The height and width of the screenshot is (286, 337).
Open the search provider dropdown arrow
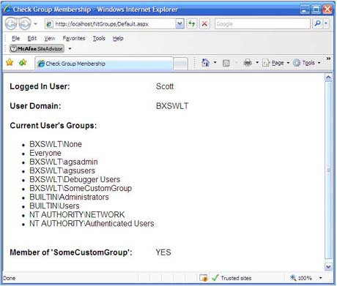[x=326, y=23]
